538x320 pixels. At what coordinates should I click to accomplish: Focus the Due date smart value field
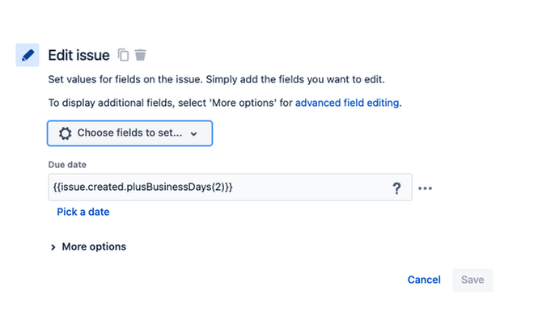tap(230, 187)
